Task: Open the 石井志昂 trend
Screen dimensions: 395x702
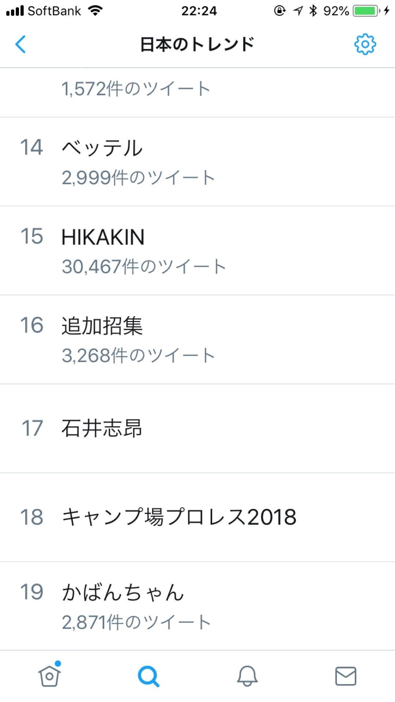Action: [197, 428]
